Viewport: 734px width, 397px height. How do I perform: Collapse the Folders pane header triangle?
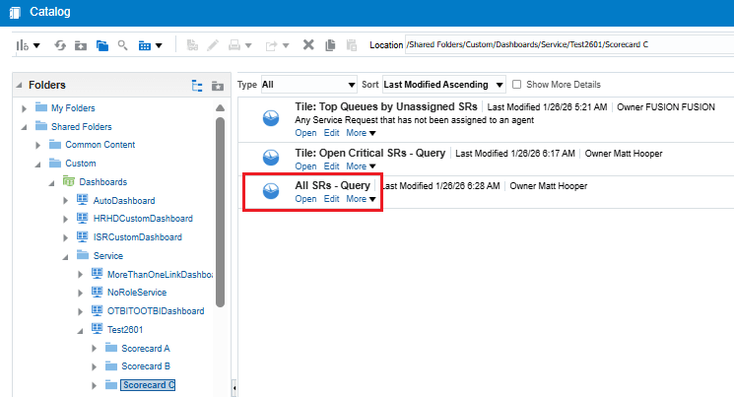19,85
